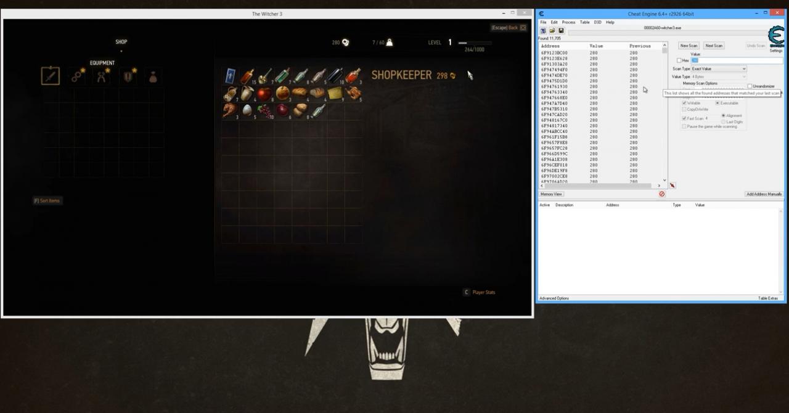Open the File menu
The height and width of the screenshot is (413, 789).
click(x=543, y=22)
